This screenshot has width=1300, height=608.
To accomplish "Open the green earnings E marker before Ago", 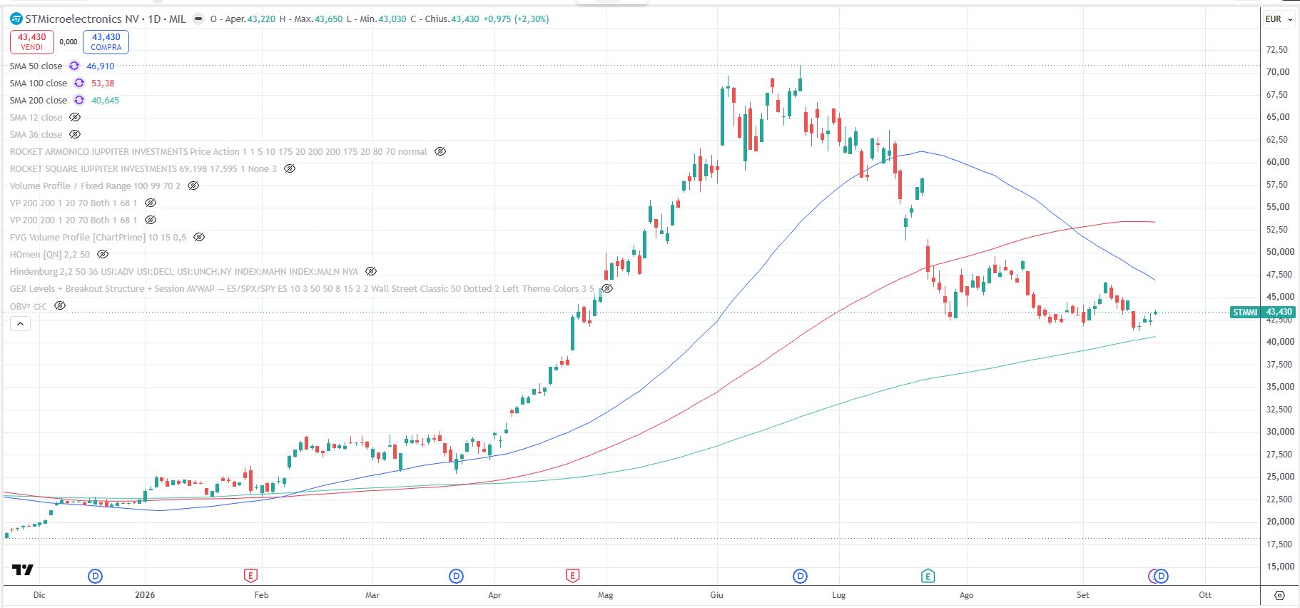I will click(928, 575).
